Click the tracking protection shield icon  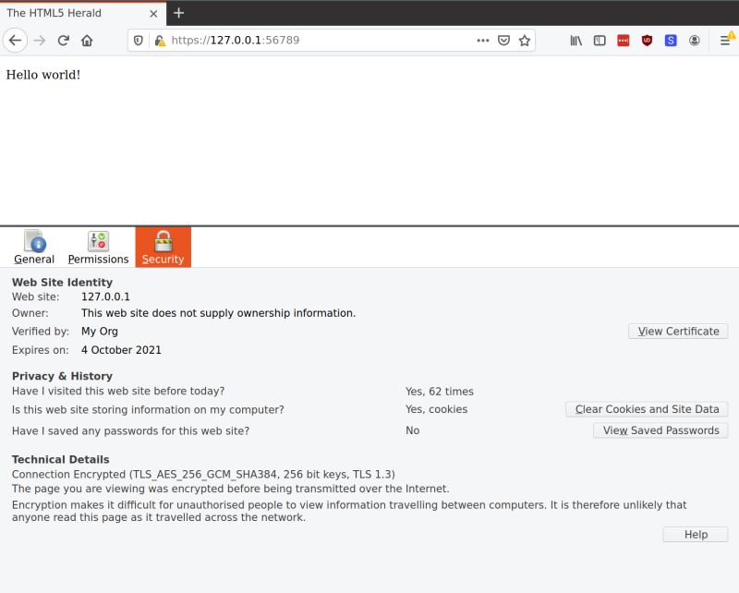pyautogui.click(x=139, y=40)
